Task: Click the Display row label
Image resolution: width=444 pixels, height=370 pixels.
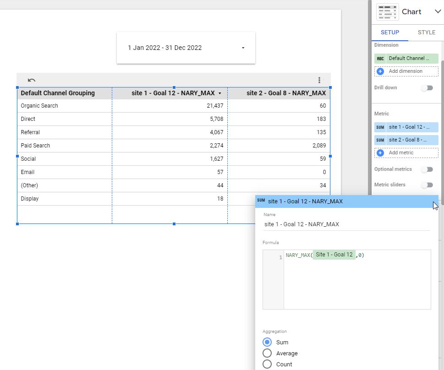Action: 30,199
